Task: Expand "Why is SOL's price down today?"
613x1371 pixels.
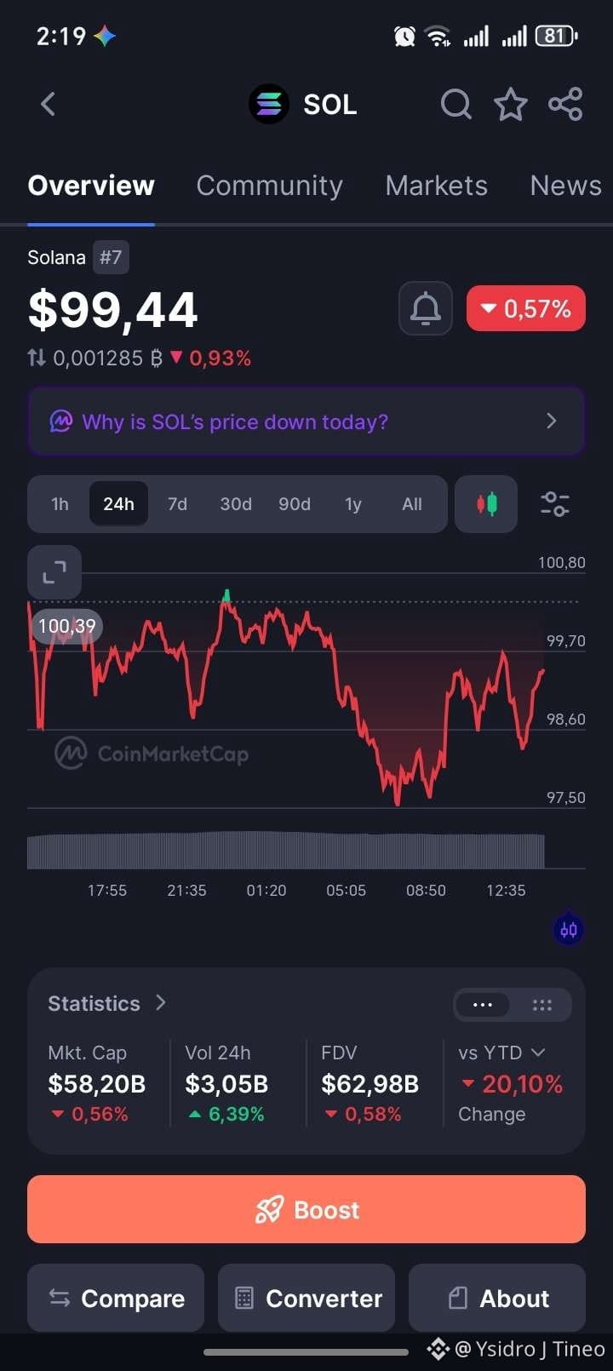Action: pos(306,422)
